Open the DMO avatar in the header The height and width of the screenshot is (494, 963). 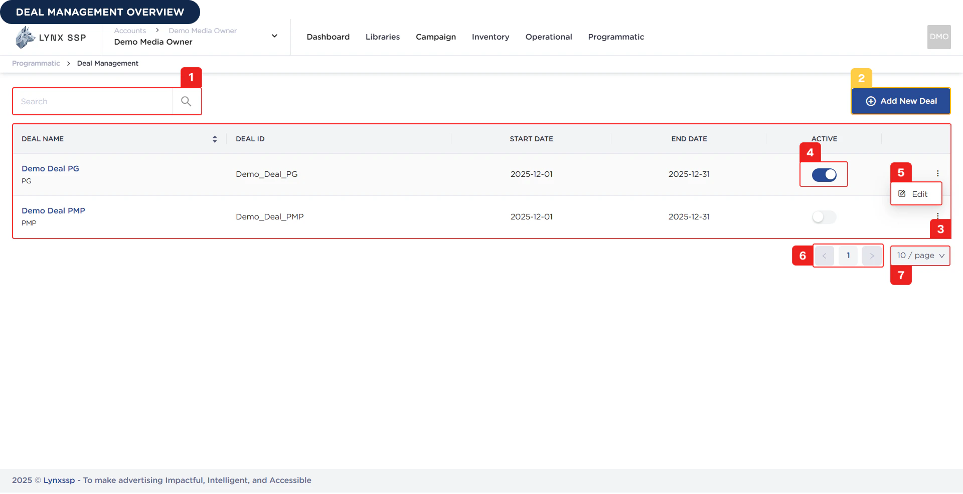tap(938, 37)
